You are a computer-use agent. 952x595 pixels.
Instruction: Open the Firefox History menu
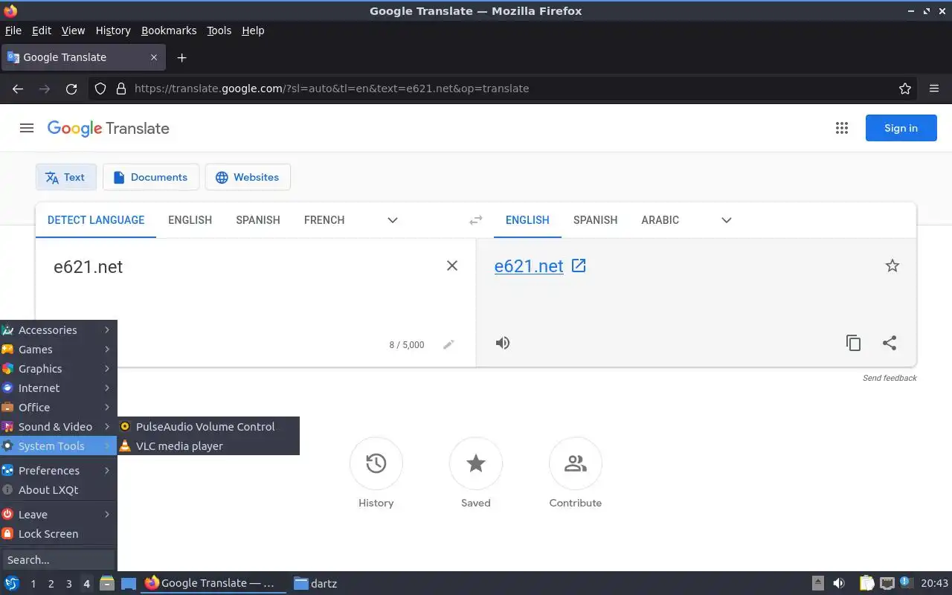coord(113,30)
